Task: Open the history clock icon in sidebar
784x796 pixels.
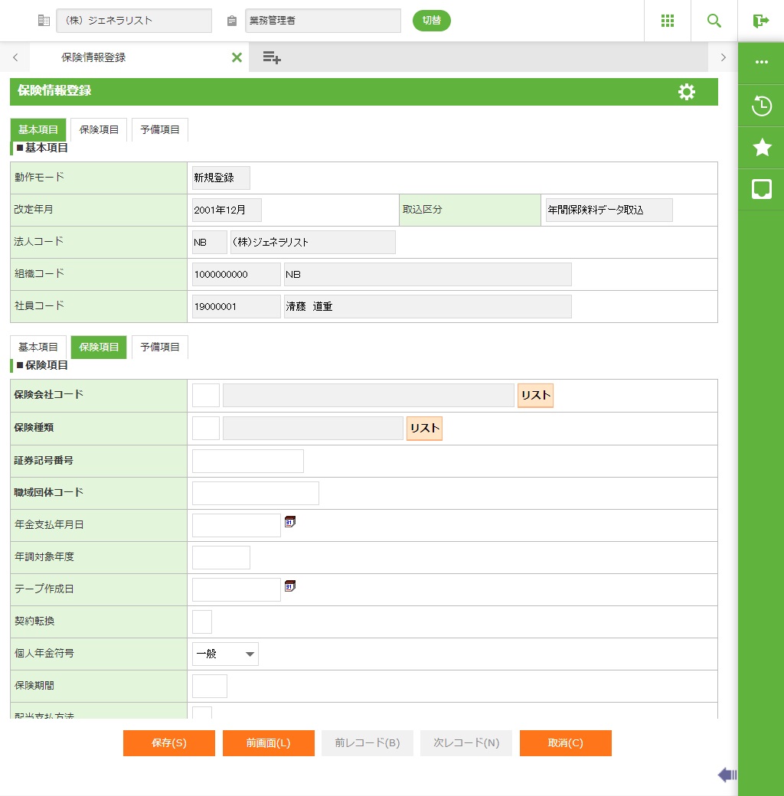Action: (x=761, y=106)
